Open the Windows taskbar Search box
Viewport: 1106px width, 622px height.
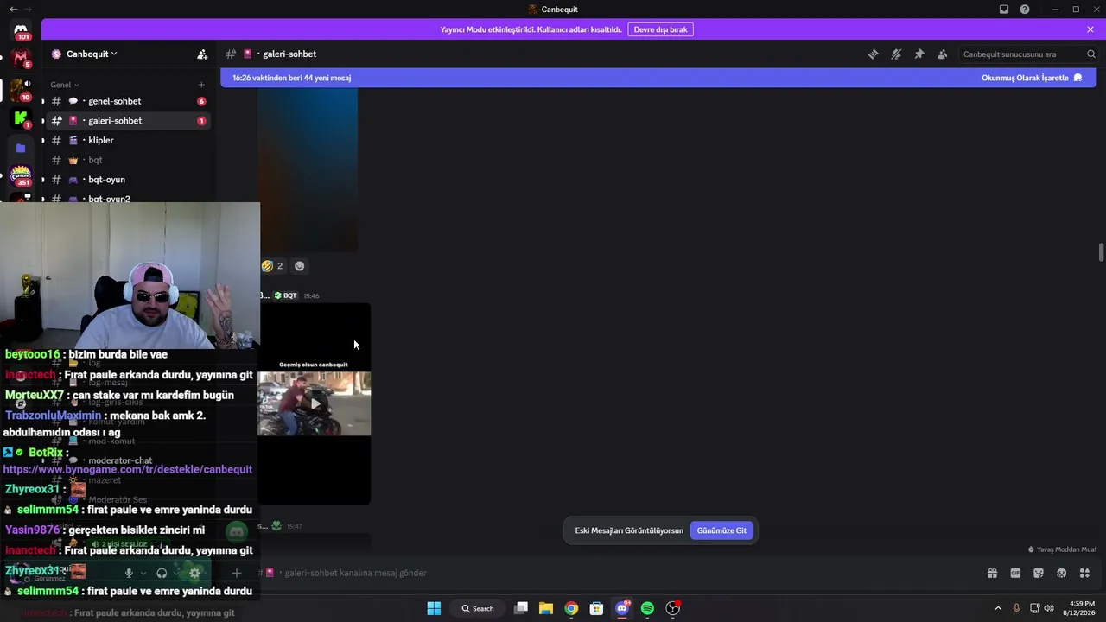[x=478, y=608]
